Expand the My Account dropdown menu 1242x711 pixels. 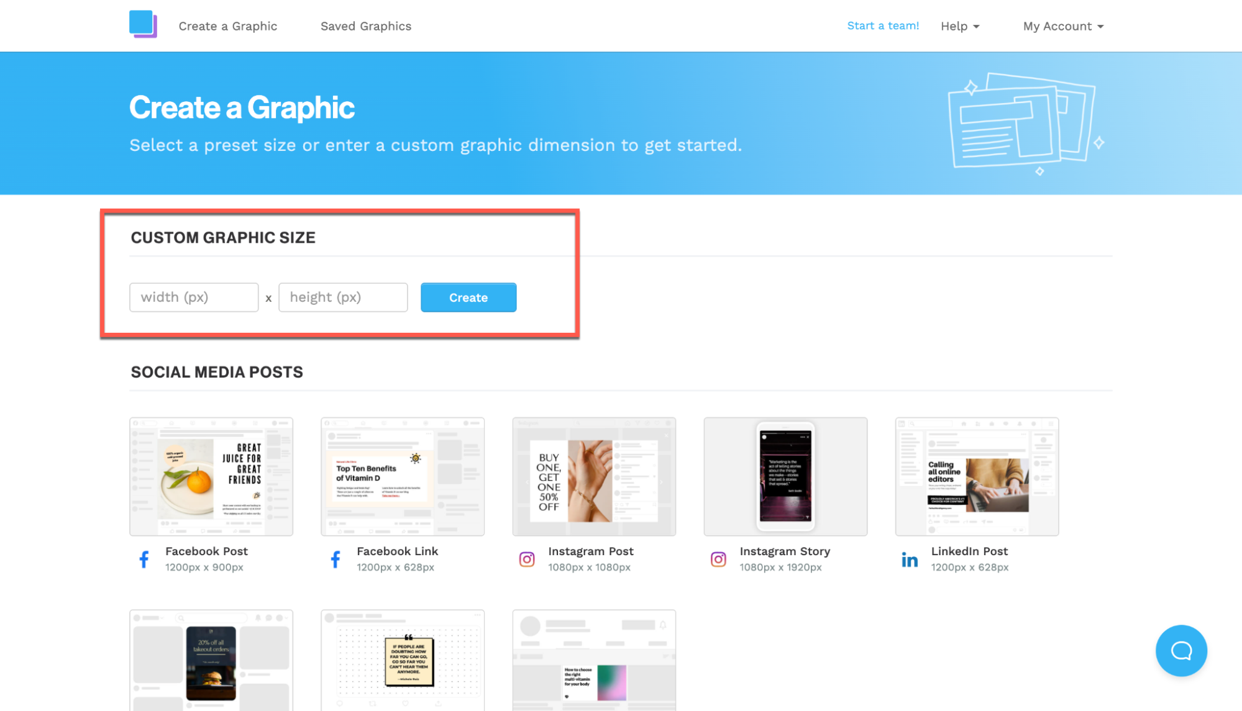[x=1062, y=25]
